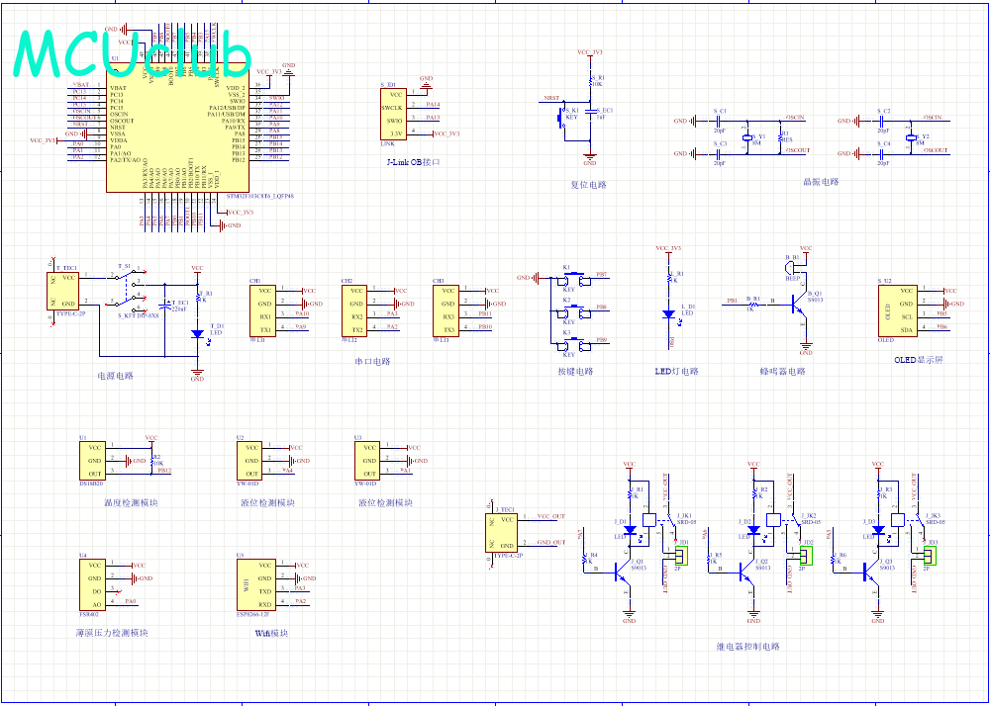
Task: Click the T_D1 LED symbol in power circuit
Action: (x=198, y=333)
